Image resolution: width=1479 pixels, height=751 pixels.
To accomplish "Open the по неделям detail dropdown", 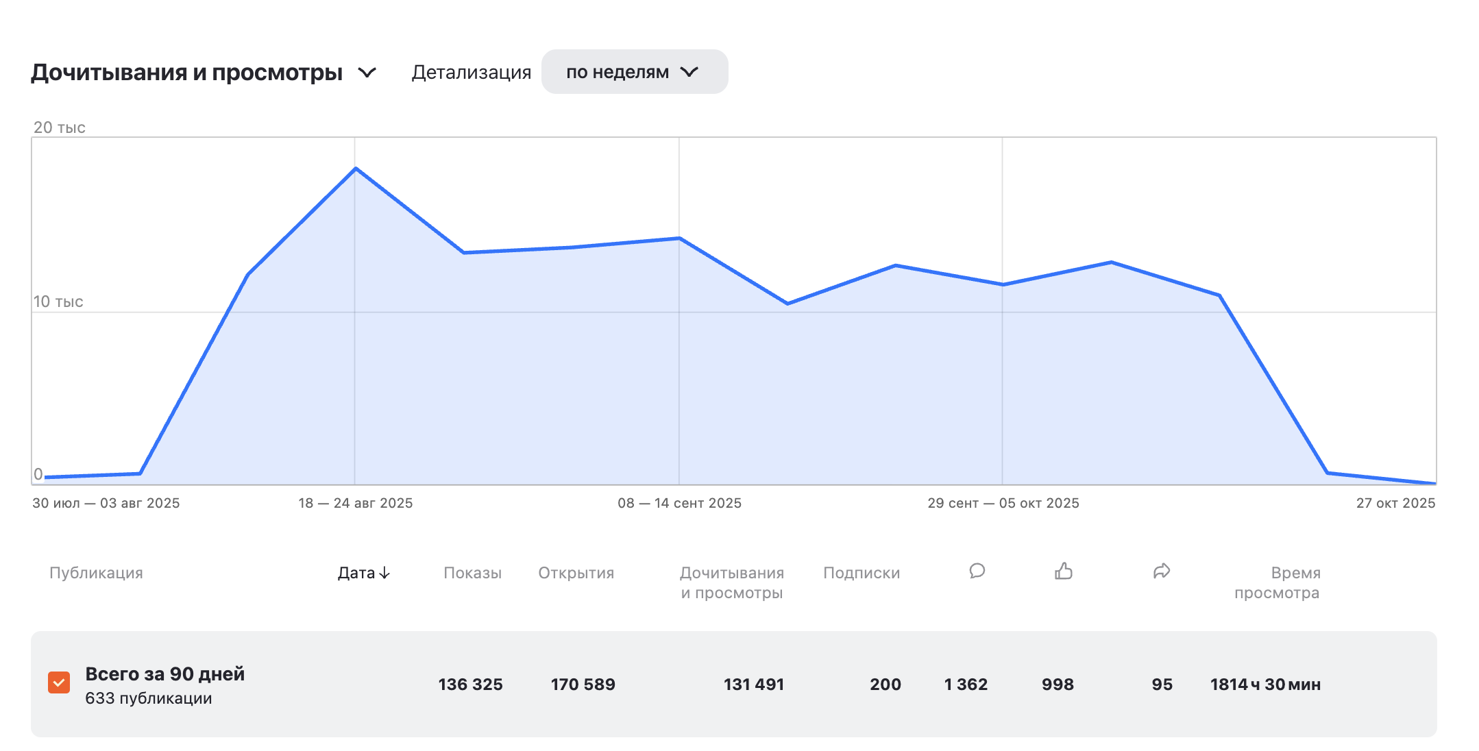I will tap(634, 72).
